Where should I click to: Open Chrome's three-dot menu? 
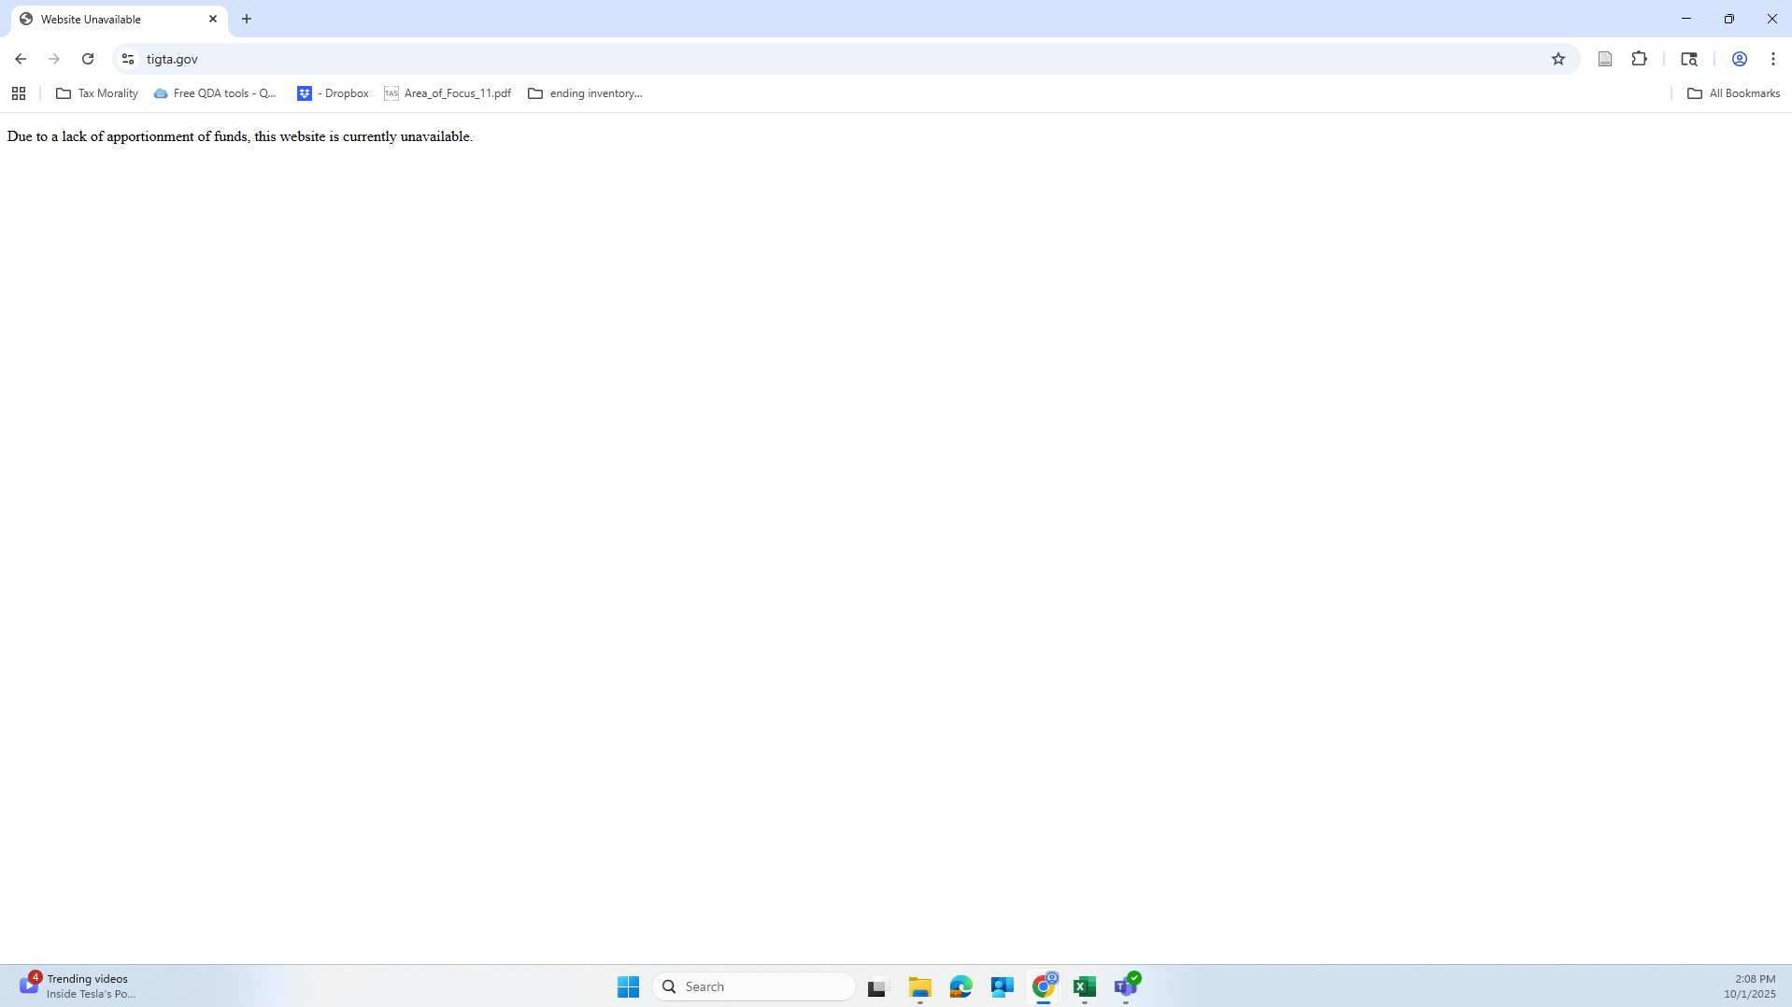click(1772, 59)
